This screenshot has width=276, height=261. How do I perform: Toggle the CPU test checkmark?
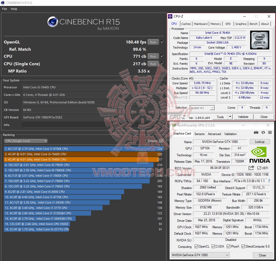[x=162, y=56]
